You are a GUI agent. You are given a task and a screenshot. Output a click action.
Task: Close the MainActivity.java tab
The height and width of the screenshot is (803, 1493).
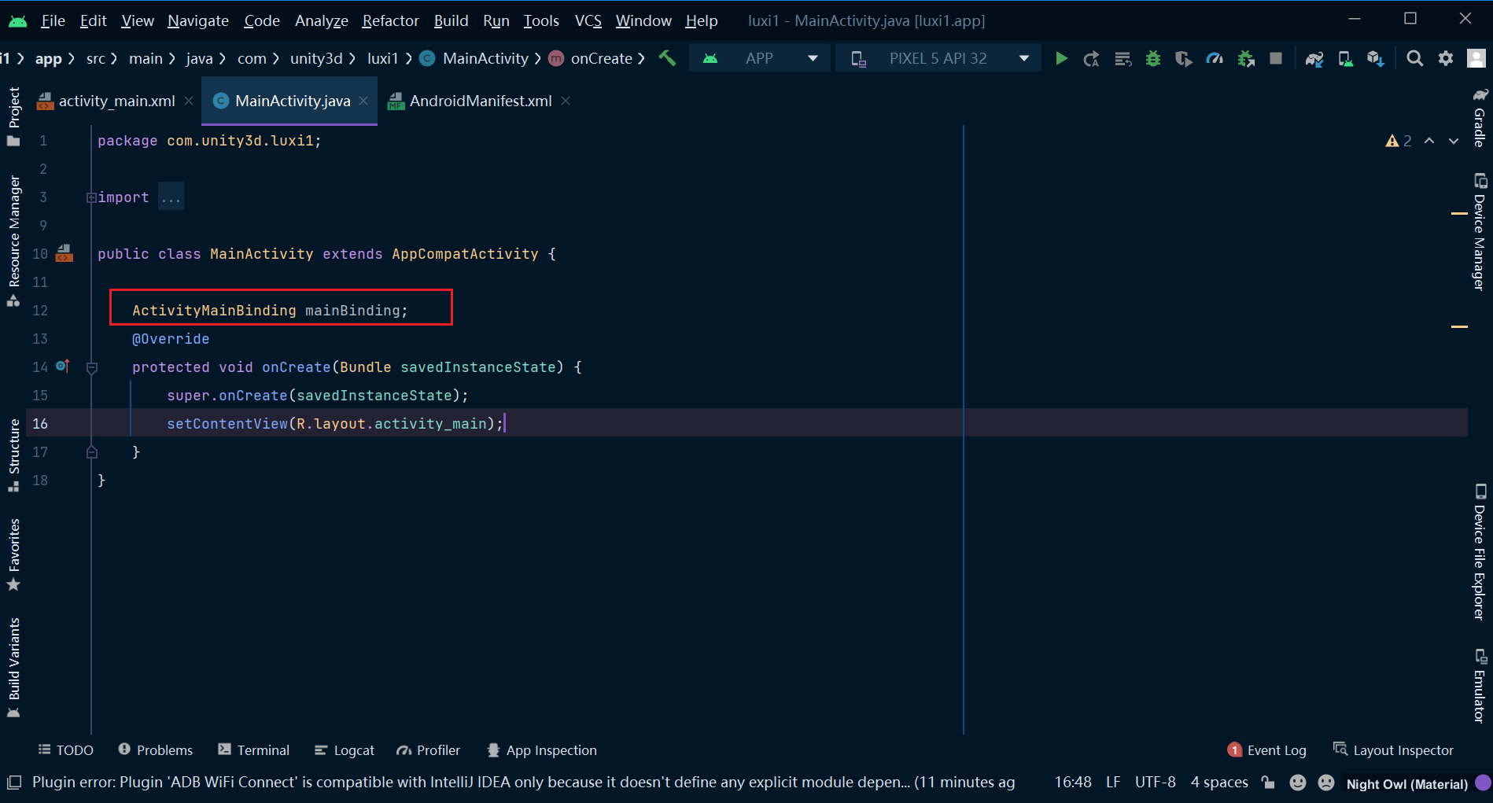363,101
